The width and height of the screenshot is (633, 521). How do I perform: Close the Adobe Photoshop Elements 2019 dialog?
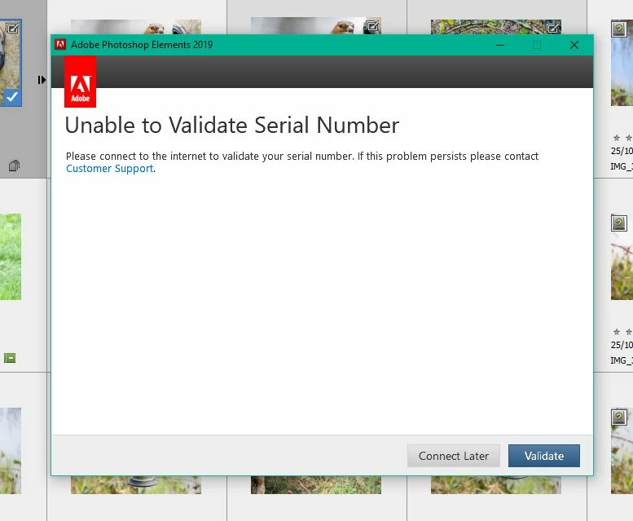pos(574,45)
